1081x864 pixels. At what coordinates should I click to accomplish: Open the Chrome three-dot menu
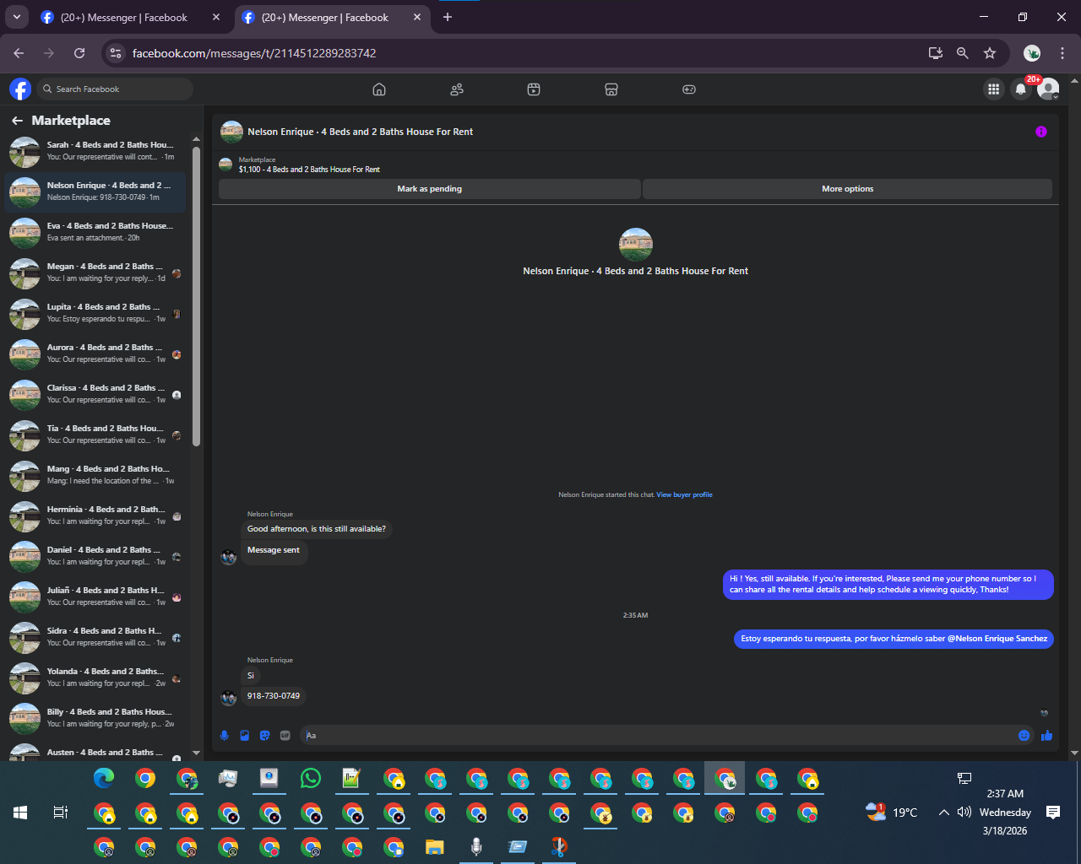1062,53
